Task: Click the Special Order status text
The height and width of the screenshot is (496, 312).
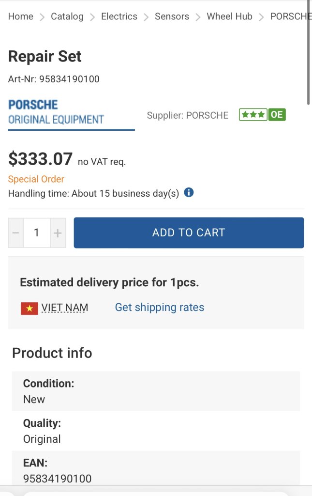Action: [x=36, y=179]
